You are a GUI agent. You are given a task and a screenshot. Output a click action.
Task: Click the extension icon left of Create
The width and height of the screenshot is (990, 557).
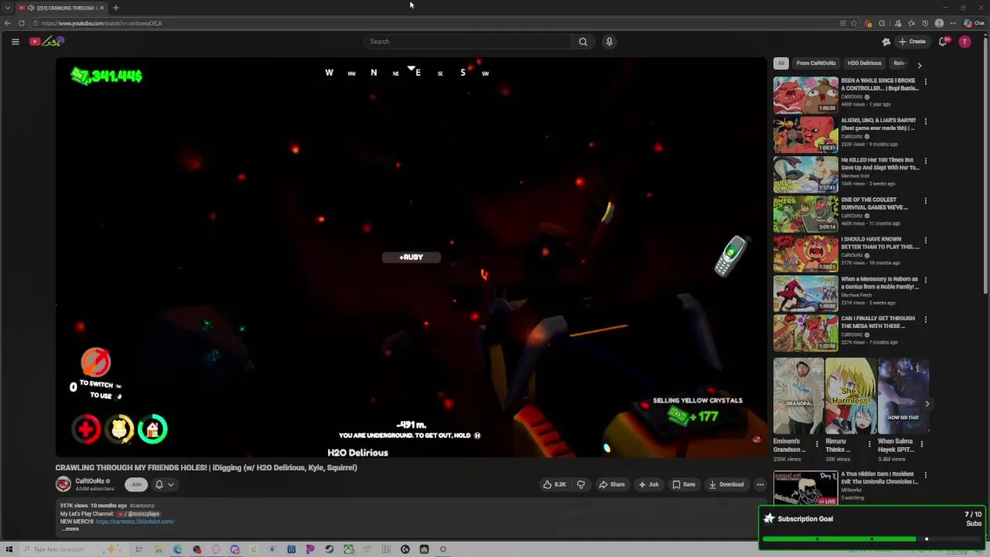coord(886,42)
